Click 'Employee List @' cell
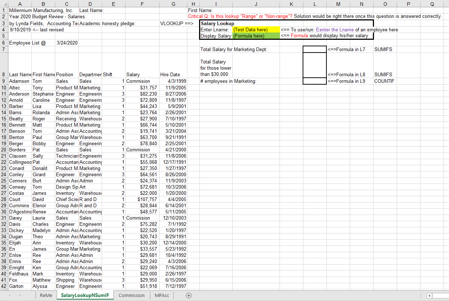This screenshot has height=301, width=449. coord(27,43)
